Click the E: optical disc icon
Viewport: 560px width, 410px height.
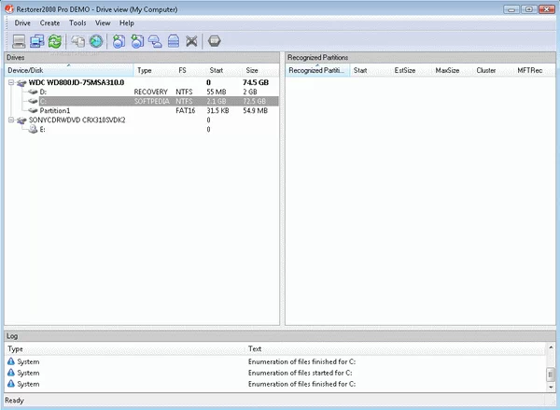34,129
